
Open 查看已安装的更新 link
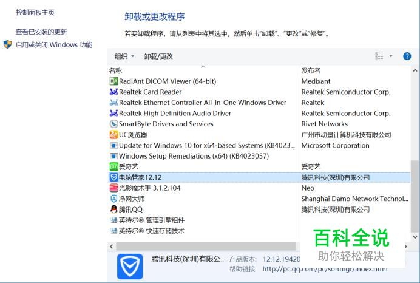[x=41, y=32]
